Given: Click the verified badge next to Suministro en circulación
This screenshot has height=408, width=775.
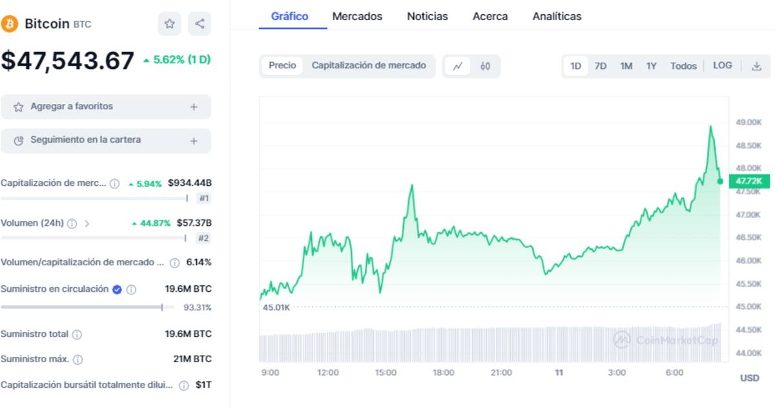Looking at the screenshot, I should tap(116, 289).
